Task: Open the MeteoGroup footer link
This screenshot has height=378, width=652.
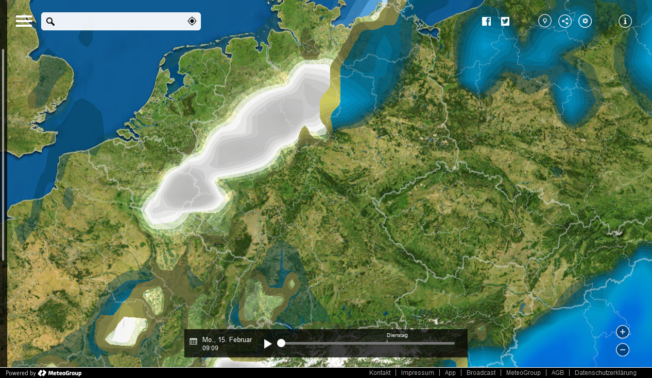Action: pos(523,373)
